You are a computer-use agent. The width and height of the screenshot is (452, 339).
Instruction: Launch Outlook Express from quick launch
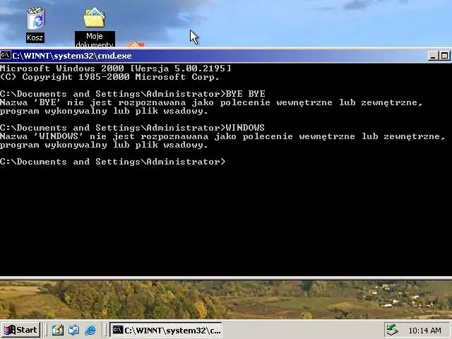tap(73, 330)
